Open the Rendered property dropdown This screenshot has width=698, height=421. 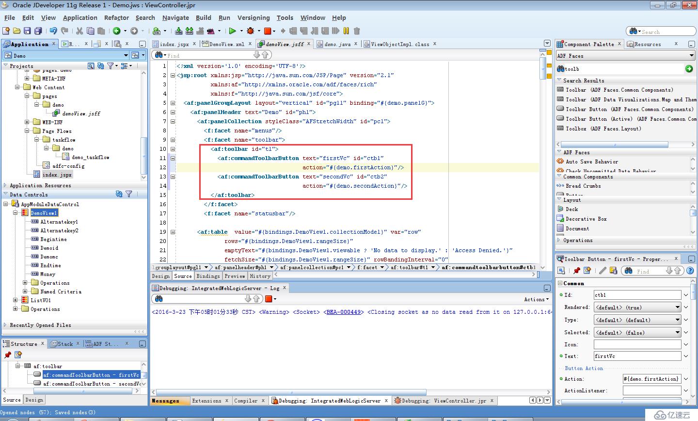[677, 308]
